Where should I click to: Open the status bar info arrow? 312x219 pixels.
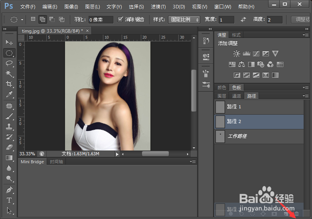click(x=117, y=154)
